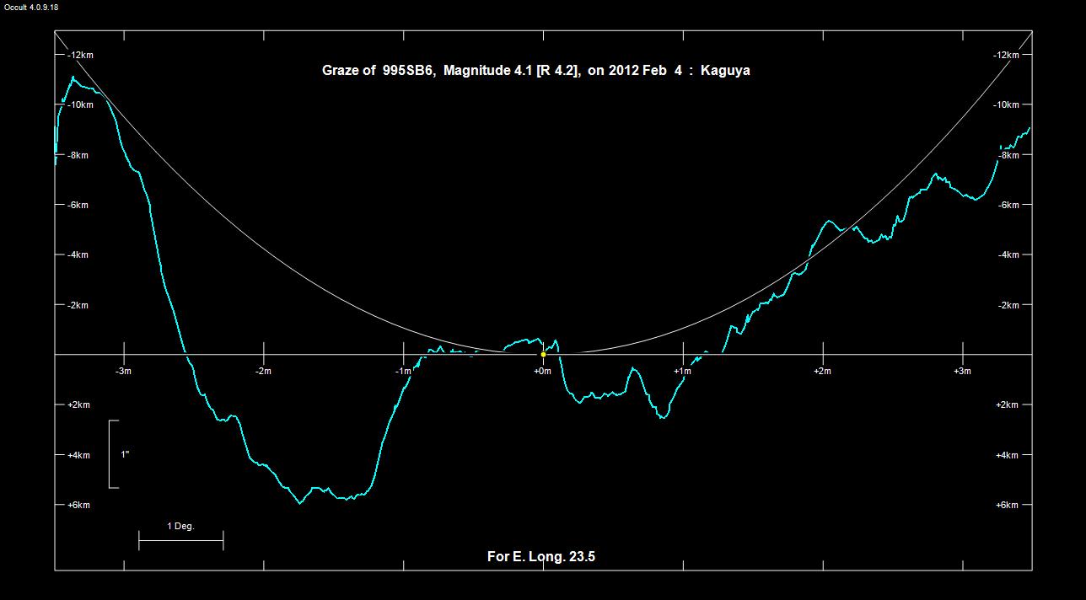Select the +2m tick label on the axis

822,372
